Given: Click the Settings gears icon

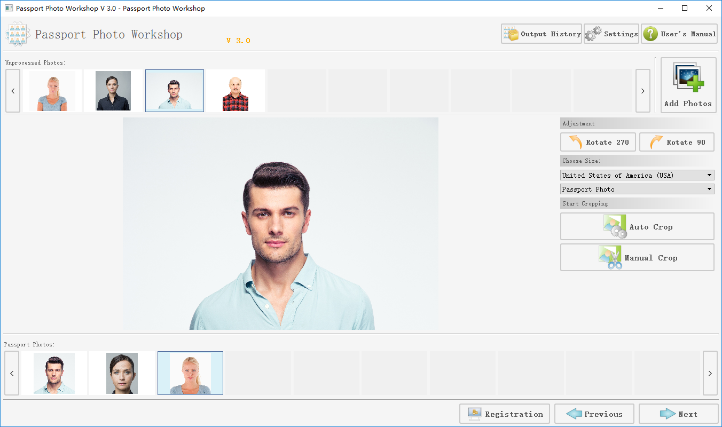Looking at the screenshot, I should (593, 34).
